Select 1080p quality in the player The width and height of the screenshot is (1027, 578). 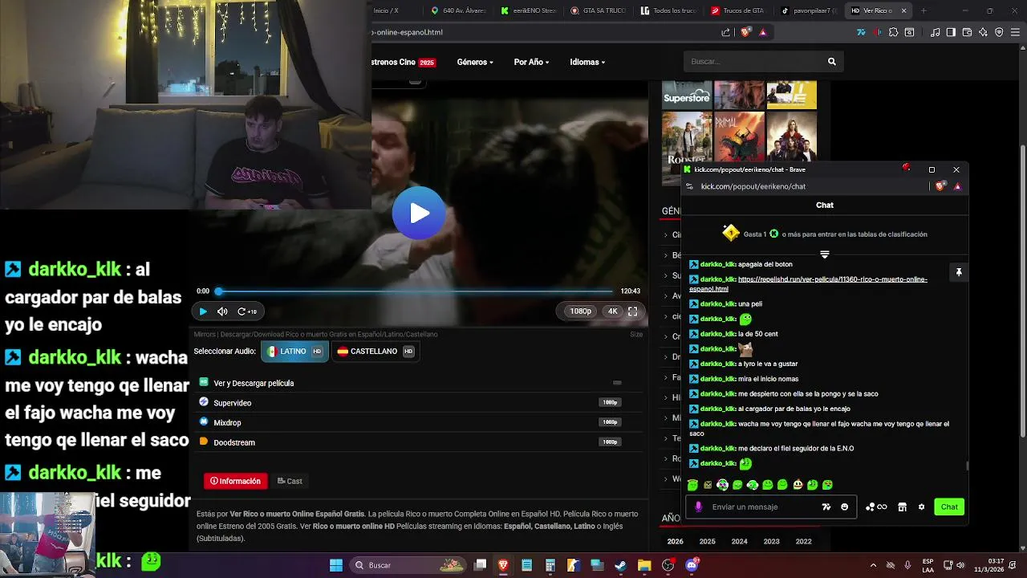coord(580,311)
